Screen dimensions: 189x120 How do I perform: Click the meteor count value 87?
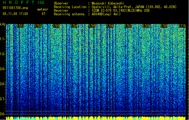pyautogui.click(x=44, y=14)
